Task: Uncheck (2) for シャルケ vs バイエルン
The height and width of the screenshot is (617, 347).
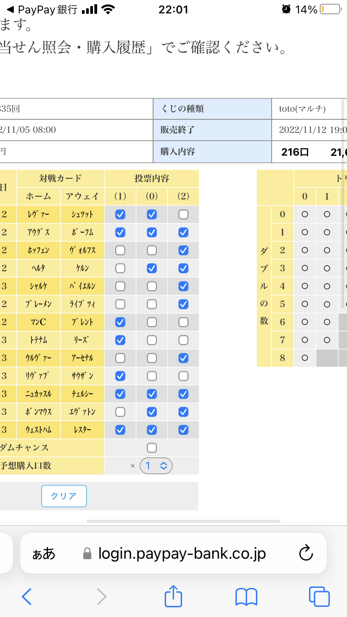Action: [x=183, y=286]
